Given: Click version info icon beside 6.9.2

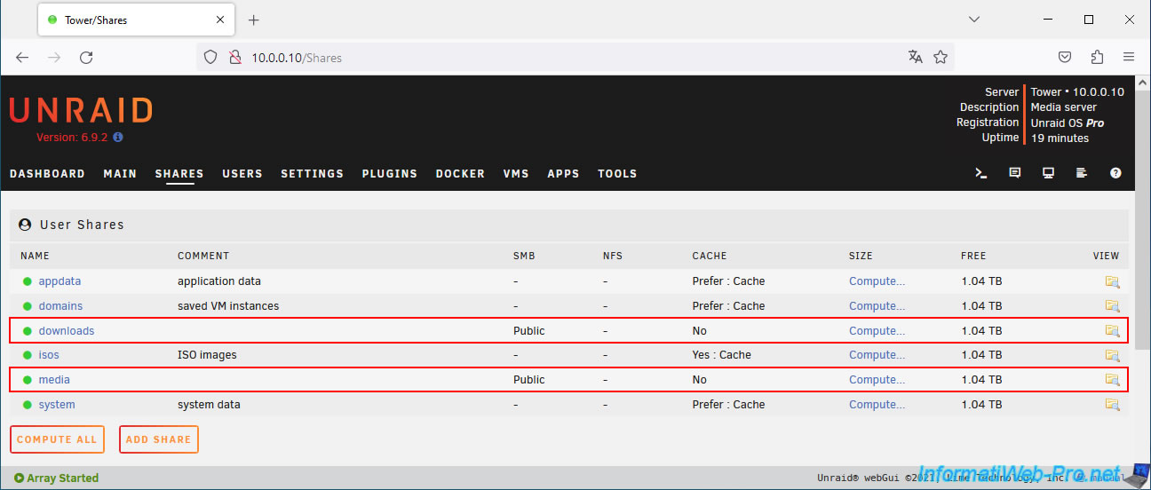Looking at the screenshot, I should [x=118, y=138].
